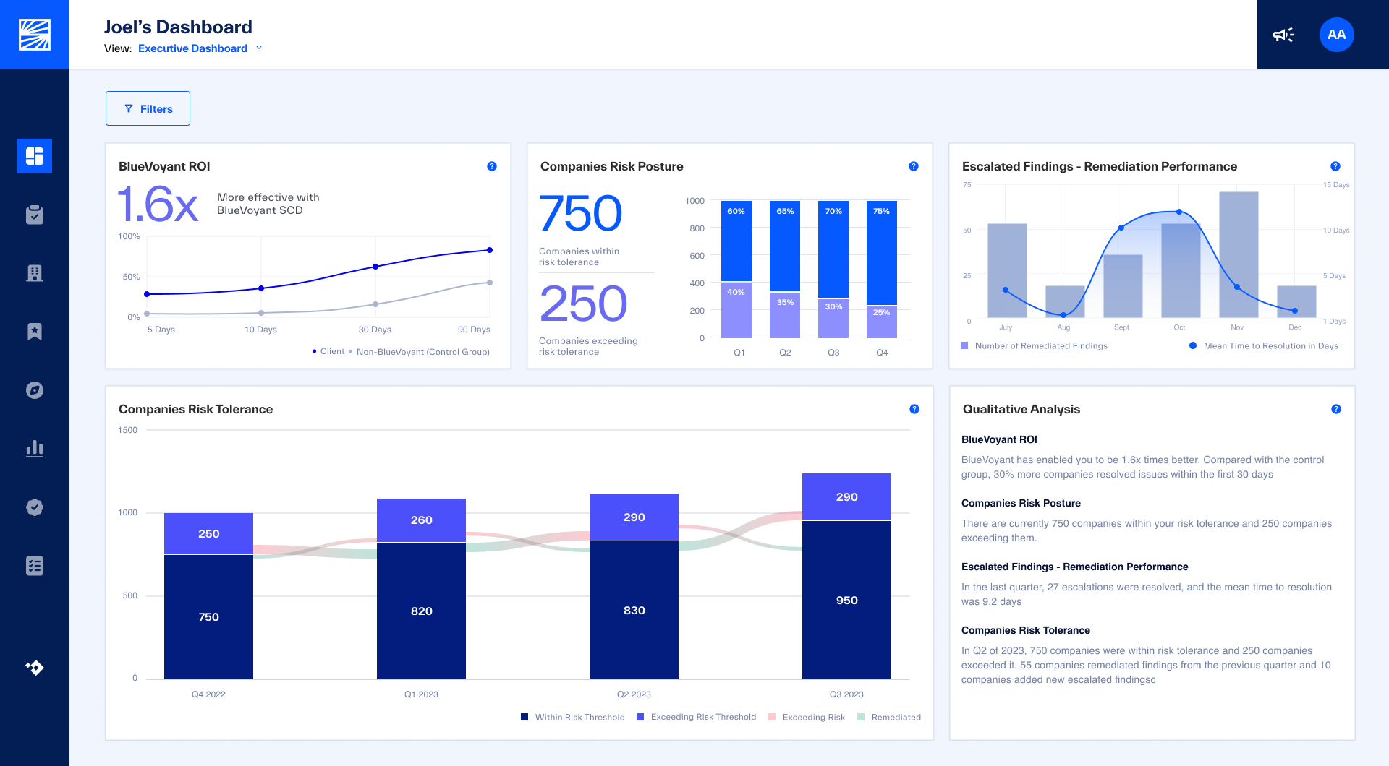Open the checklist sidebar icon

point(35,566)
